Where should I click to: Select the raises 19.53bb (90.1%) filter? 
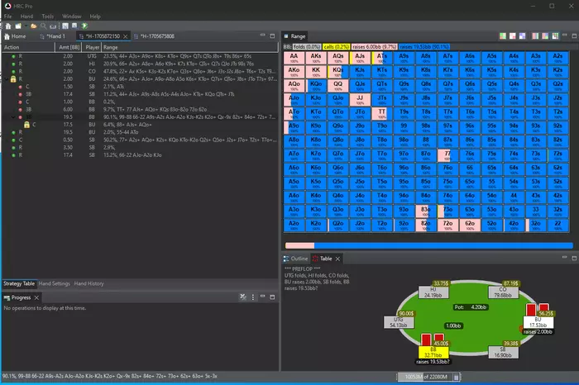[424, 47]
